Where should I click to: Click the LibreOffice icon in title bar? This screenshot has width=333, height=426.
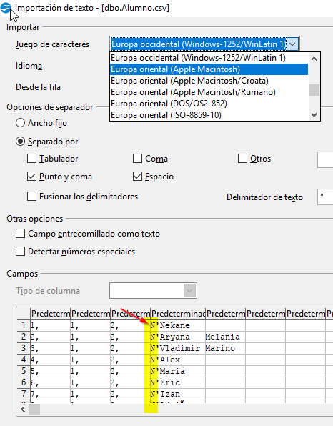tap(6, 8)
